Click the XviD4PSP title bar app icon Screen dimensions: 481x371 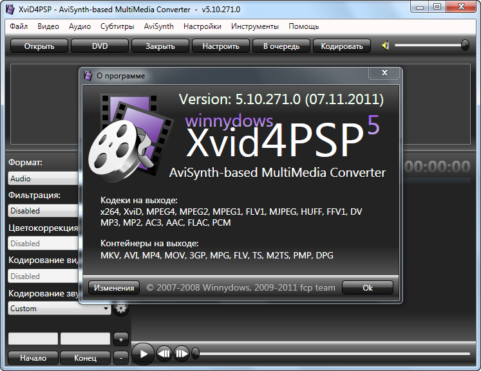10,9
